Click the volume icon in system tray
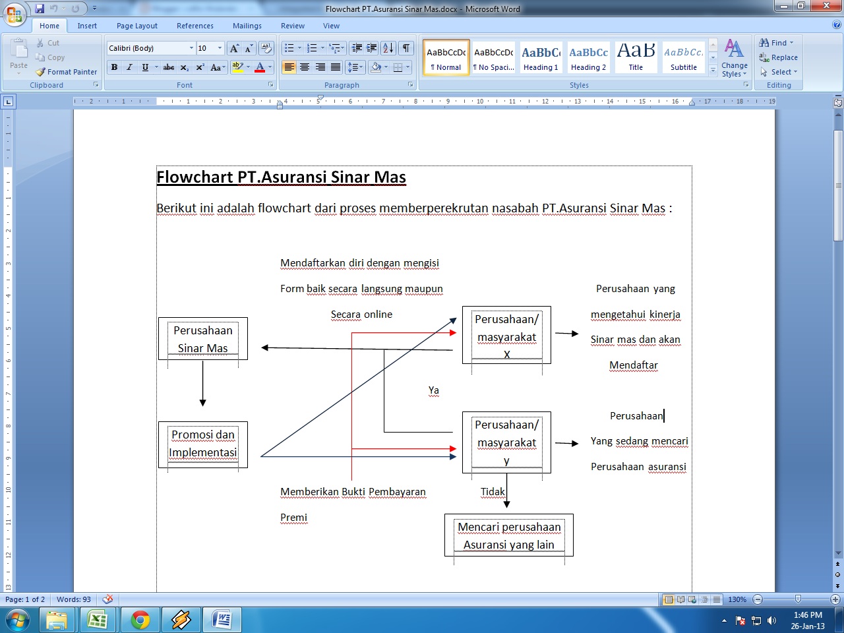Screen dimensions: 844x633 tap(772, 620)
